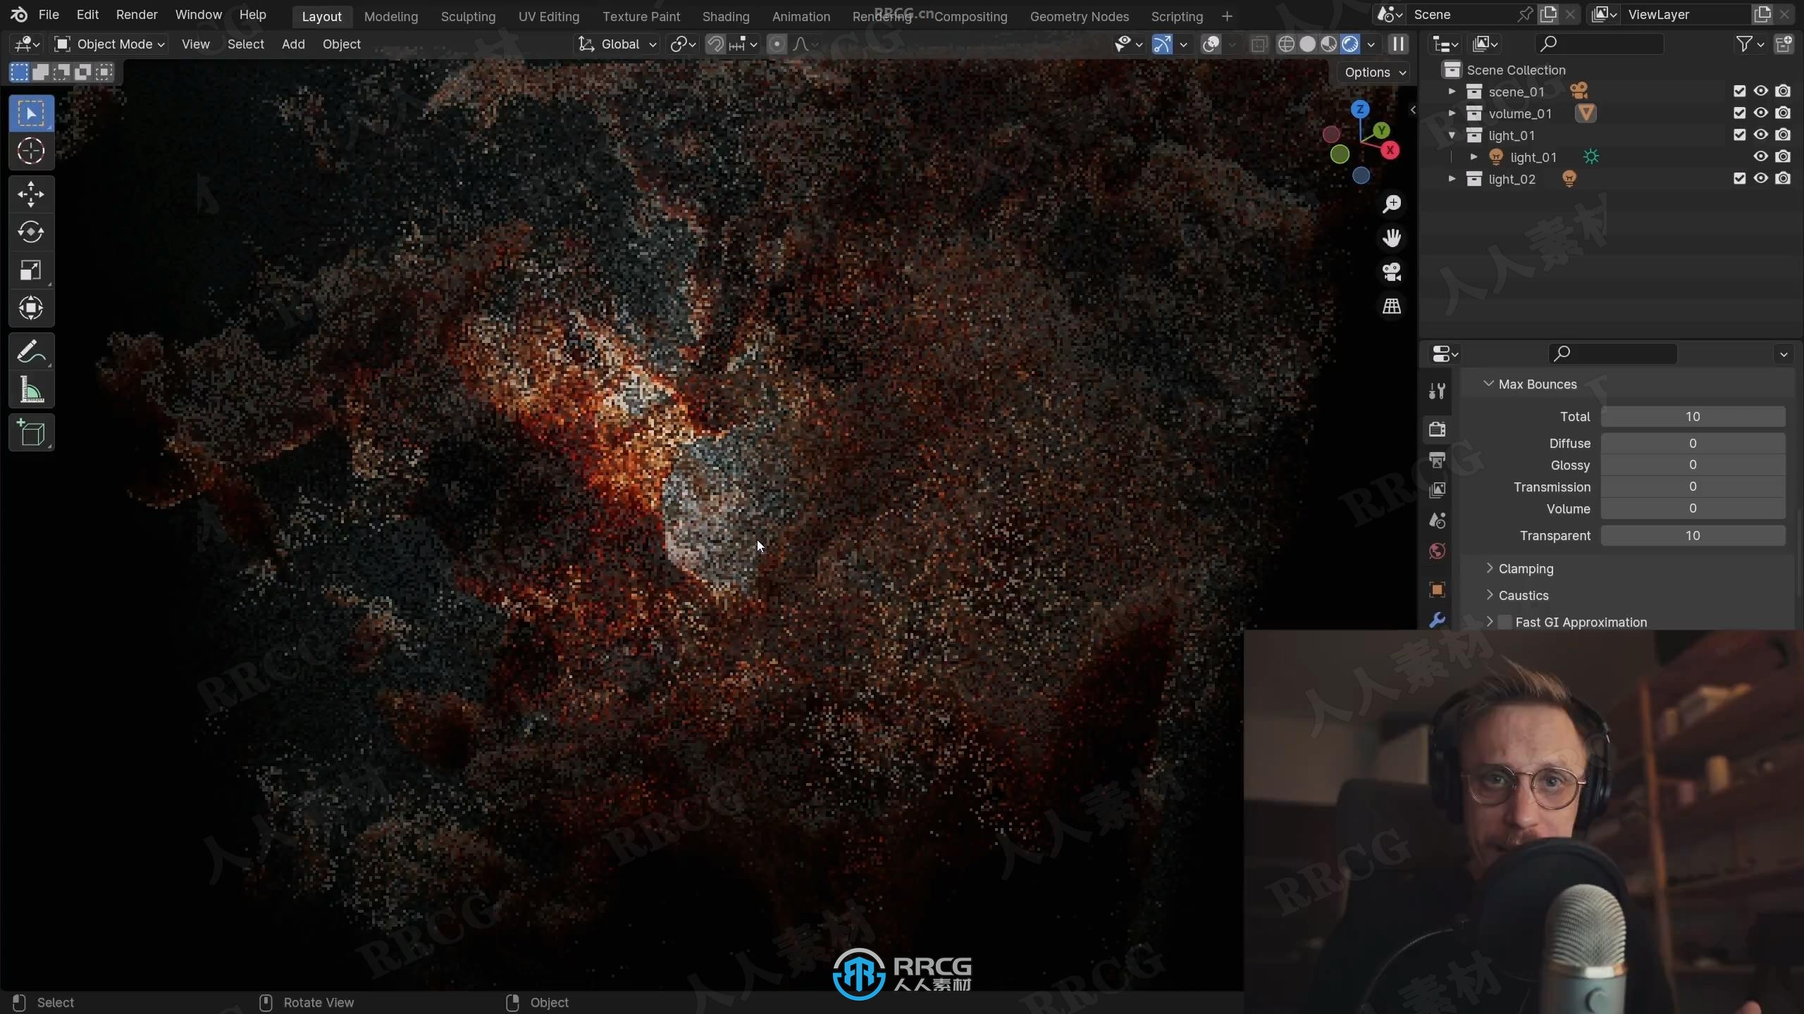Switch to the Geometry Nodes workspace tab
Viewport: 1804px width, 1014px height.
pyautogui.click(x=1079, y=16)
